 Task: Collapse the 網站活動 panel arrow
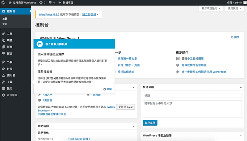point(134,126)
